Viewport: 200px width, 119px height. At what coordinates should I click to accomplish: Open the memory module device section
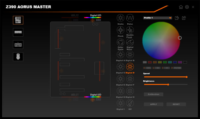click(18, 32)
